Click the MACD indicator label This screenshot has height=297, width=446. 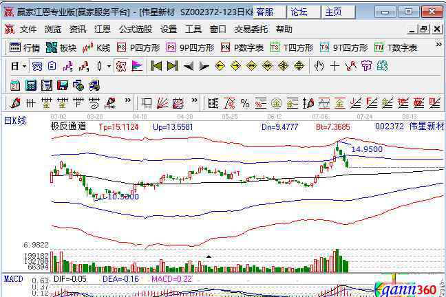pyautogui.click(x=13, y=279)
